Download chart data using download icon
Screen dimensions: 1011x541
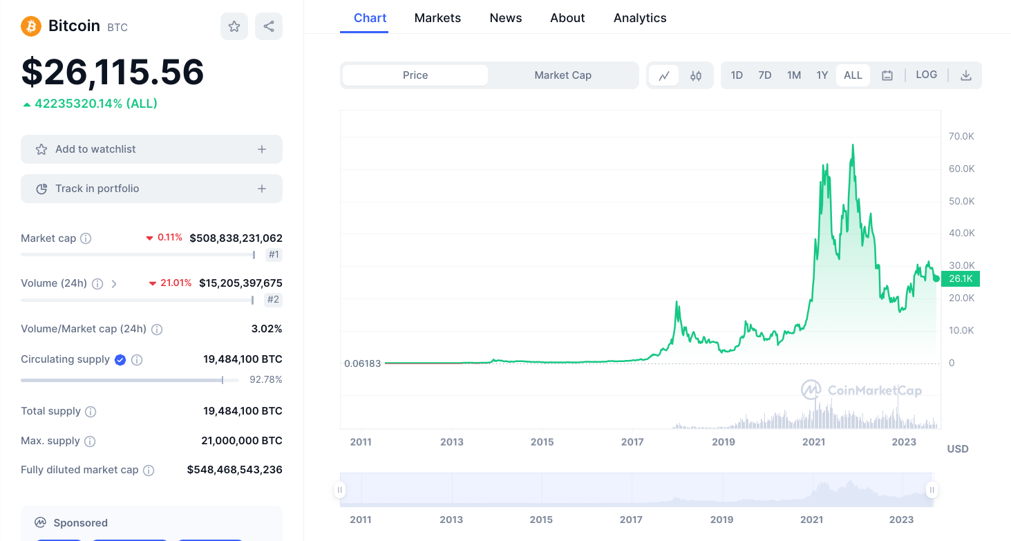coord(966,75)
